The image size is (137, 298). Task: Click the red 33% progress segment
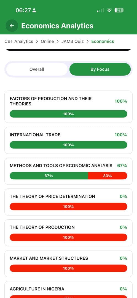pyautogui.click(x=108, y=176)
